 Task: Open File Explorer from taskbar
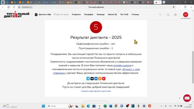coord(83,106)
